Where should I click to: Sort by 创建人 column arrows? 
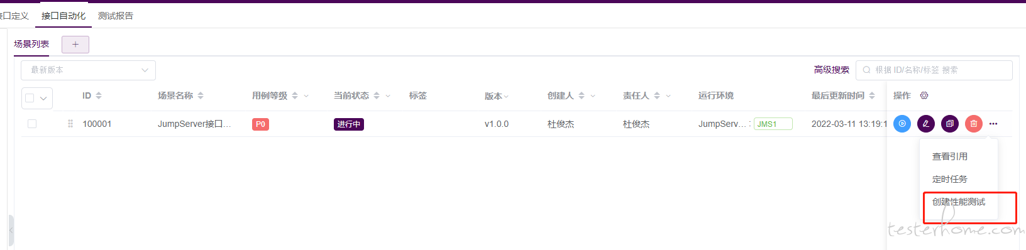click(582, 95)
